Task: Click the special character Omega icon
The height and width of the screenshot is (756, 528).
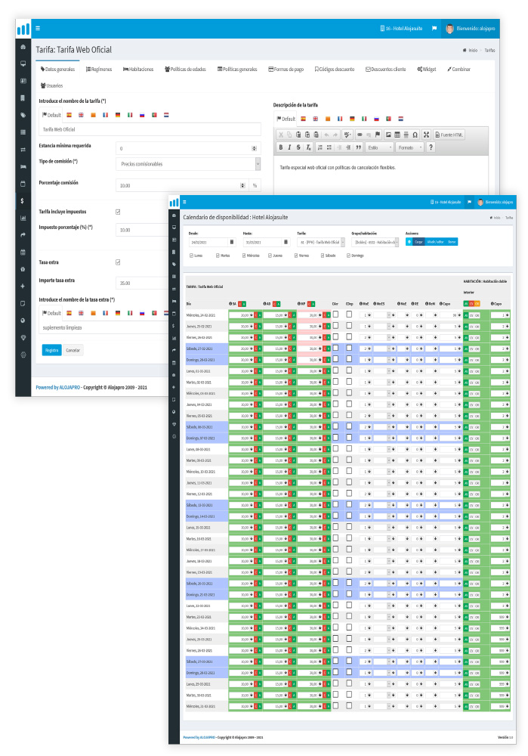Action: pos(415,135)
